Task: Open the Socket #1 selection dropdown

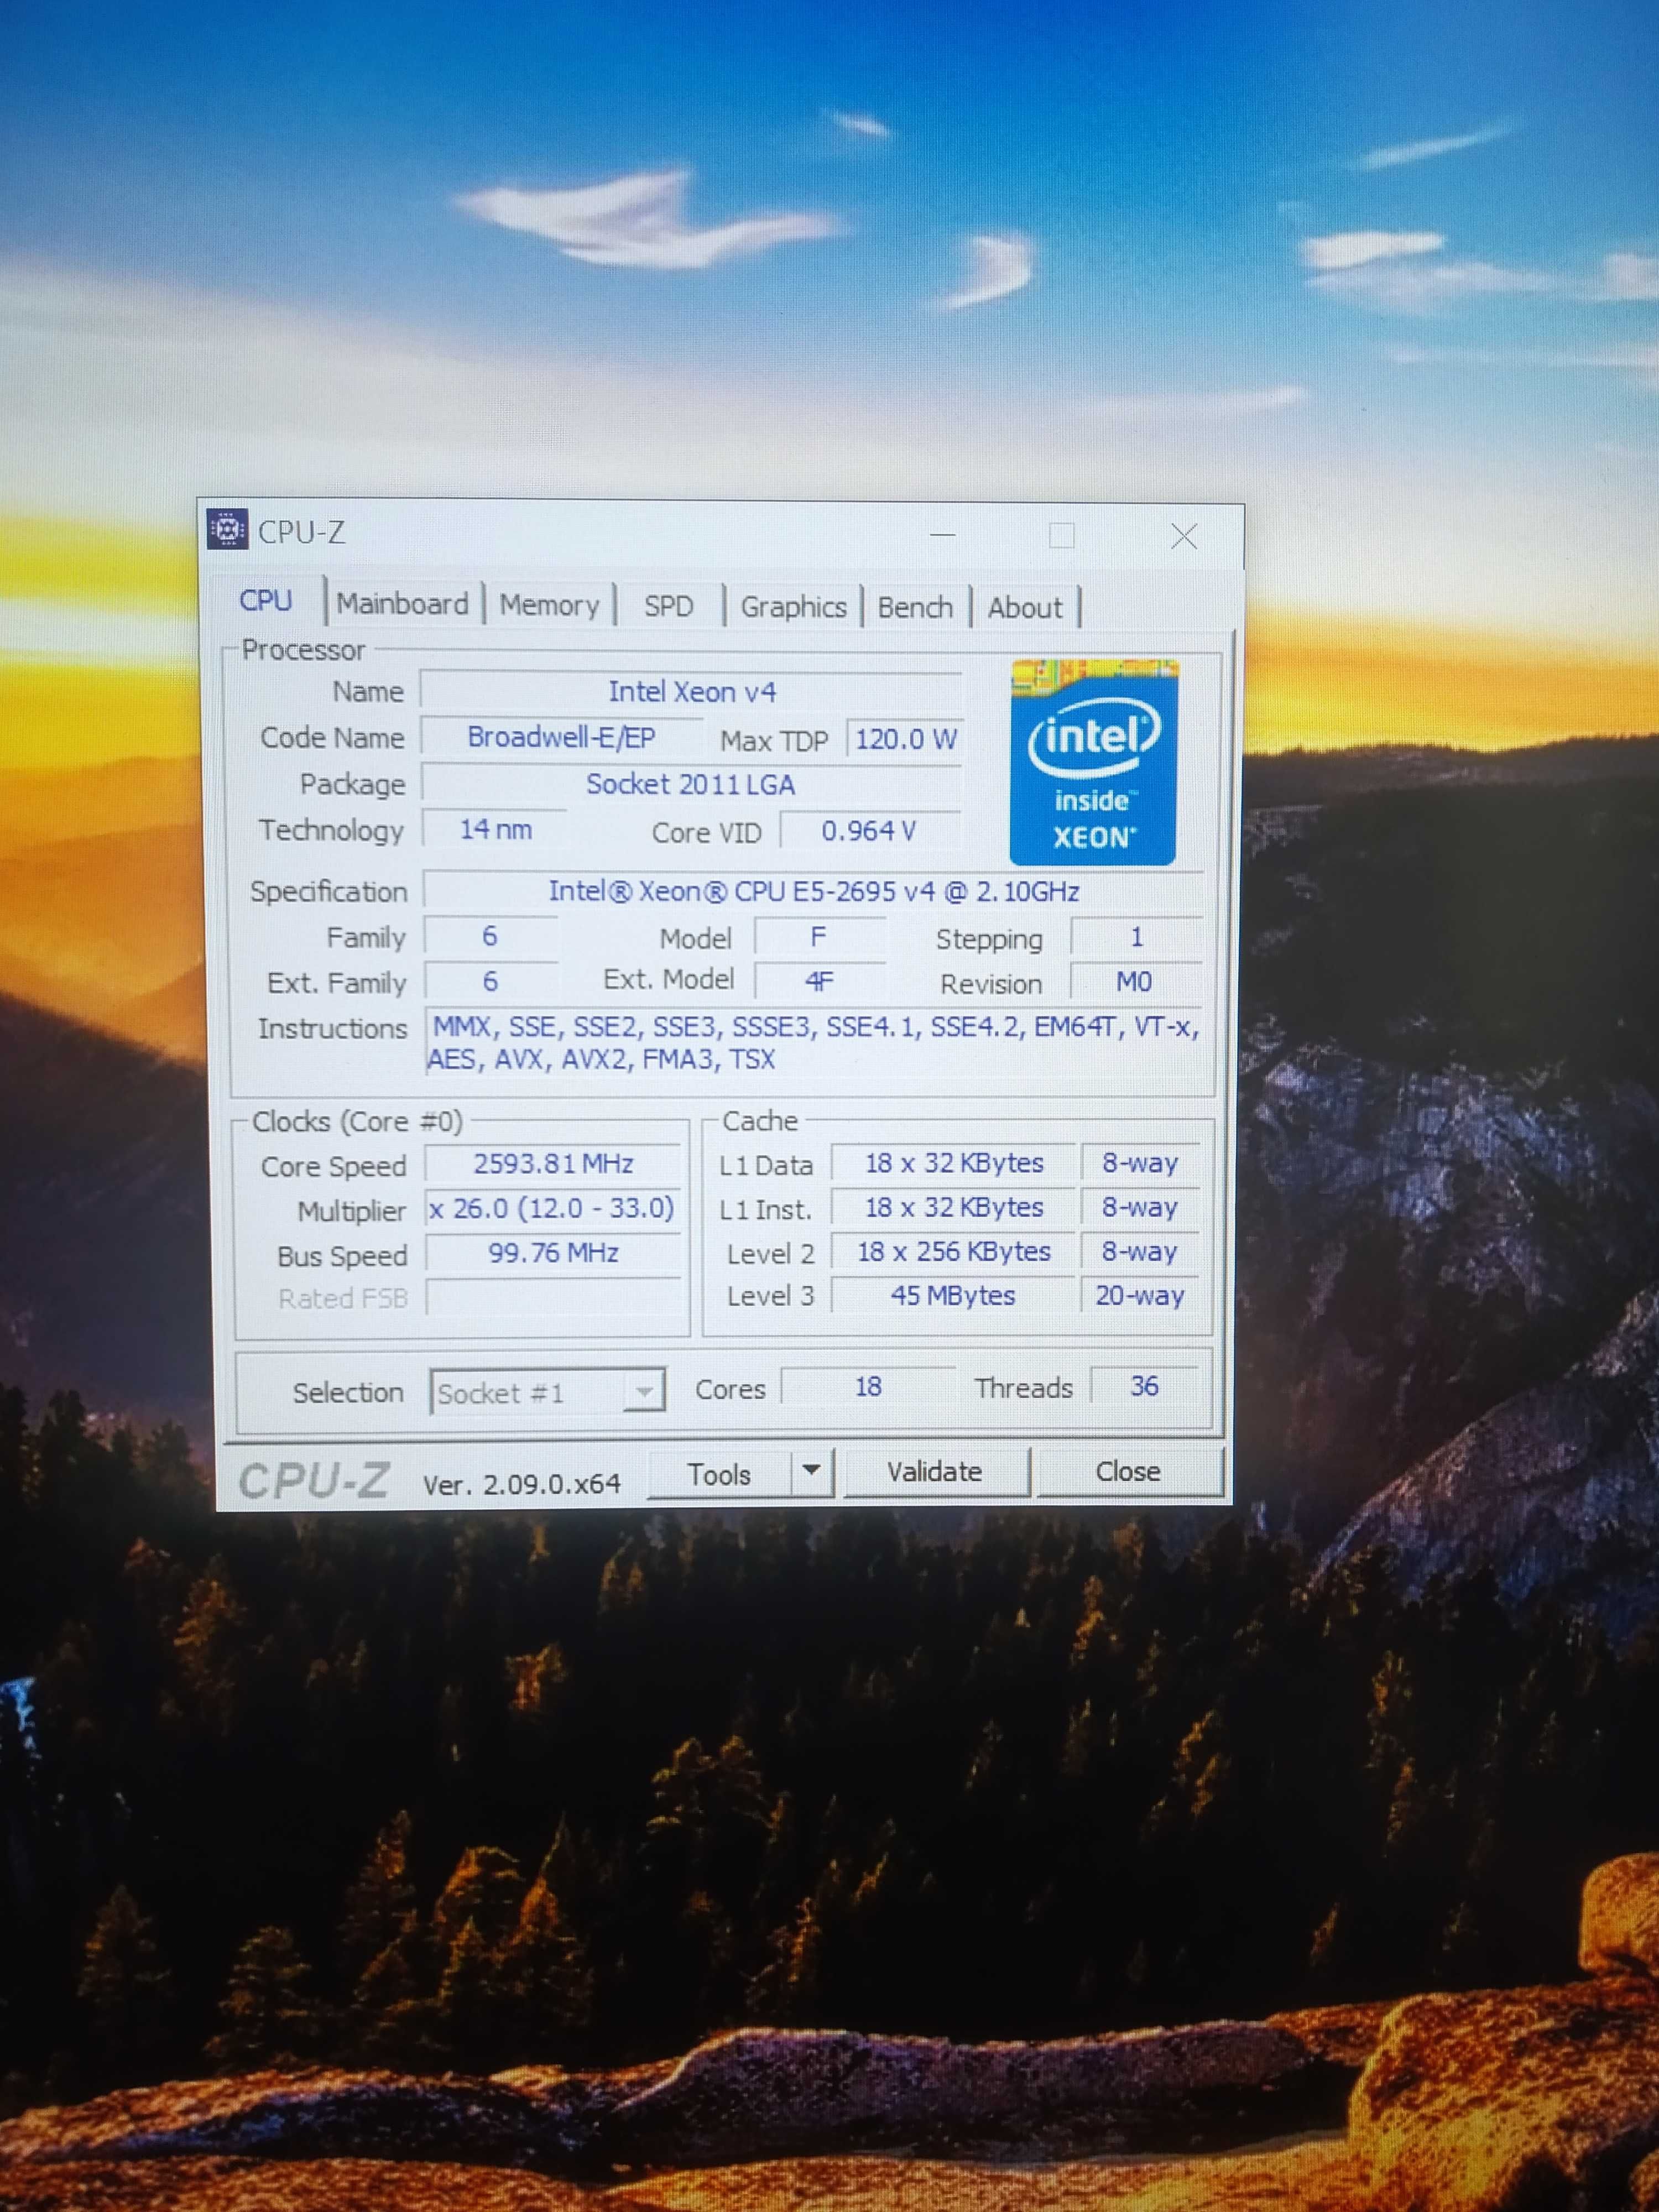Action: pyautogui.click(x=547, y=1392)
